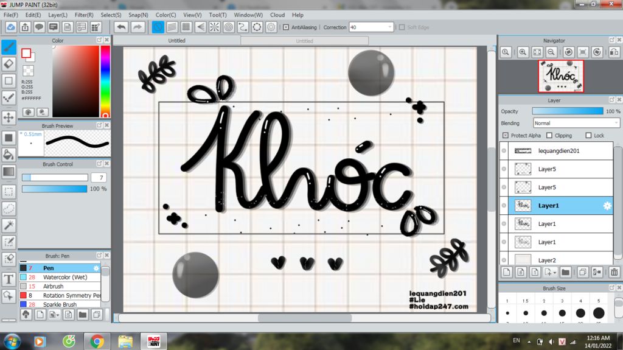The image size is (623, 350).
Task: Enable vanishing point snap
Action: [x=200, y=27]
